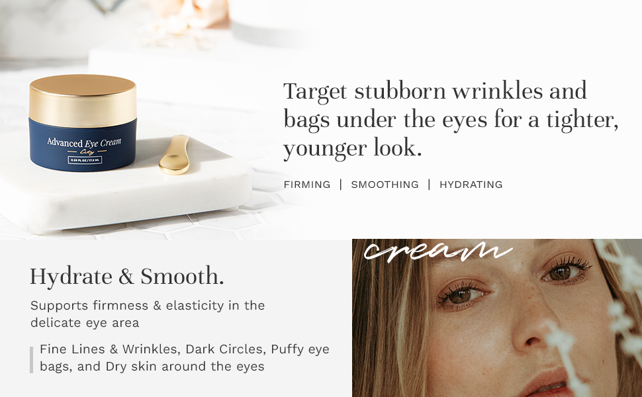The height and width of the screenshot is (397, 642).
Task: Click the 'Hydrate & Smooth.' heading
Action: tap(127, 277)
